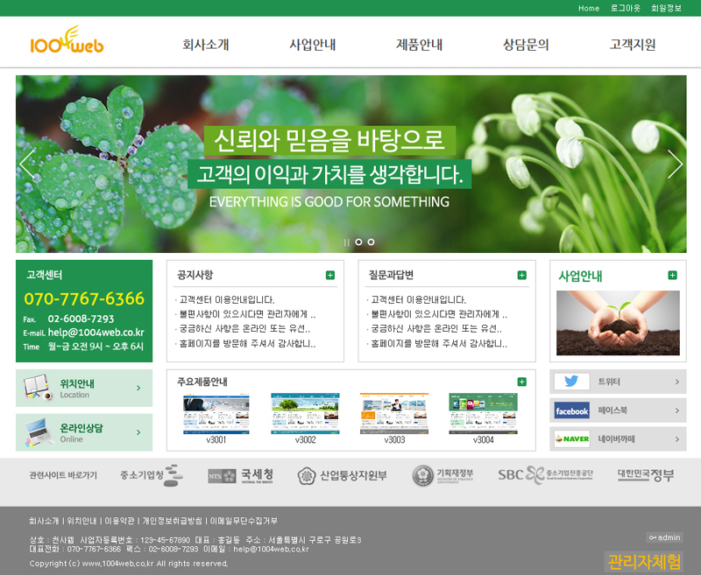Select the second banner slide dot
The height and width of the screenshot is (575, 701).
click(x=371, y=242)
